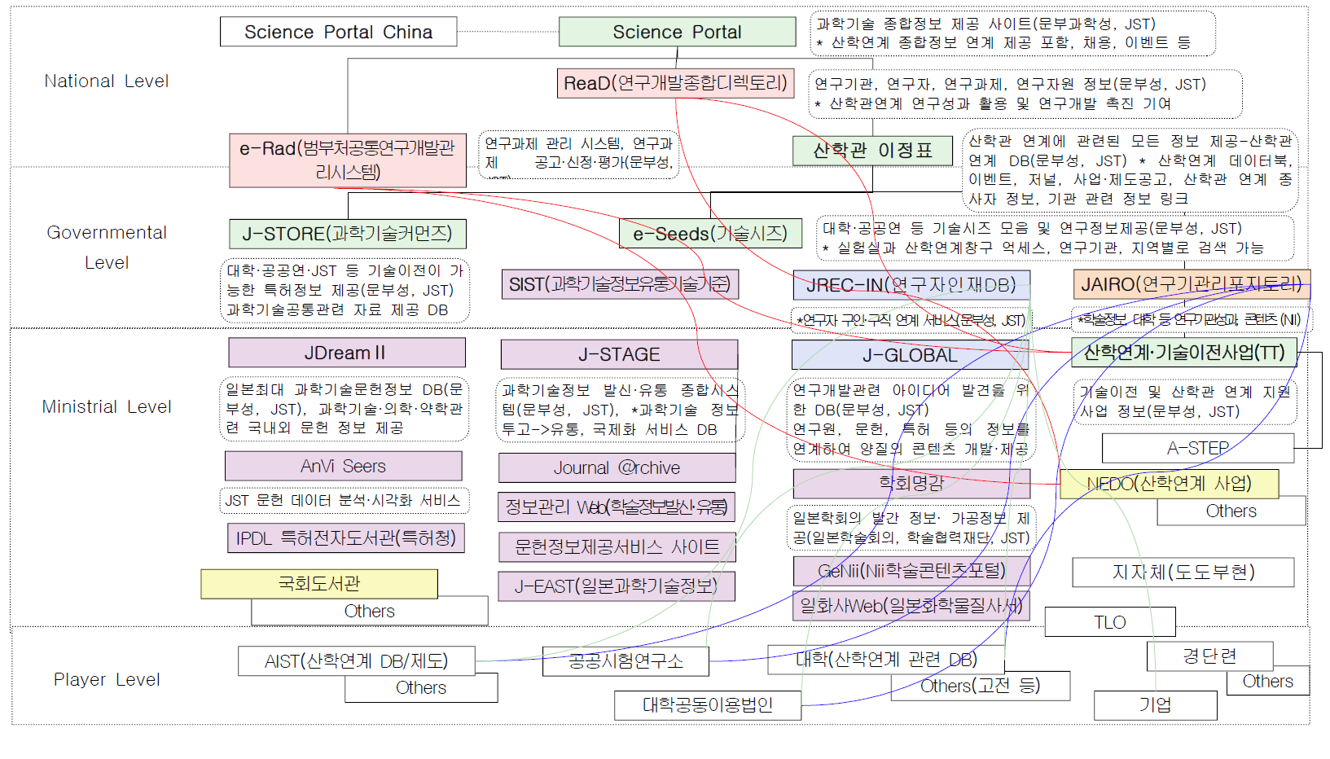Select the 산학관 이정표 box
The width and height of the screenshot is (1330, 759).
pos(872,151)
